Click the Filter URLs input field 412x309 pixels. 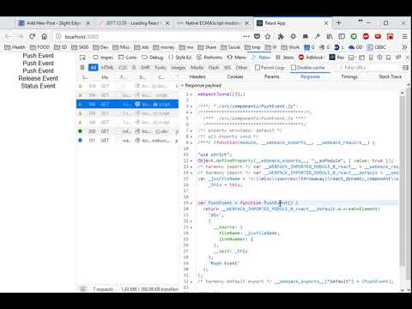(368, 68)
